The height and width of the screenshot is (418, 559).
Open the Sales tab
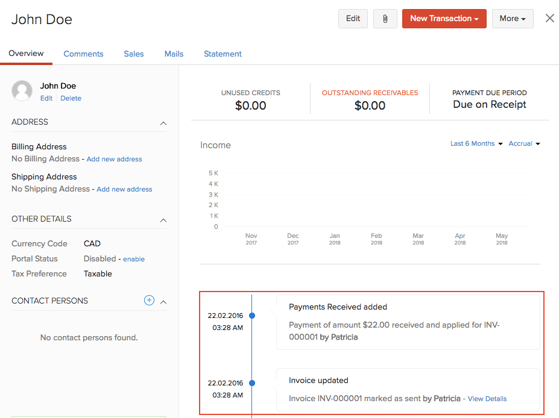pyautogui.click(x=134, y=54)
